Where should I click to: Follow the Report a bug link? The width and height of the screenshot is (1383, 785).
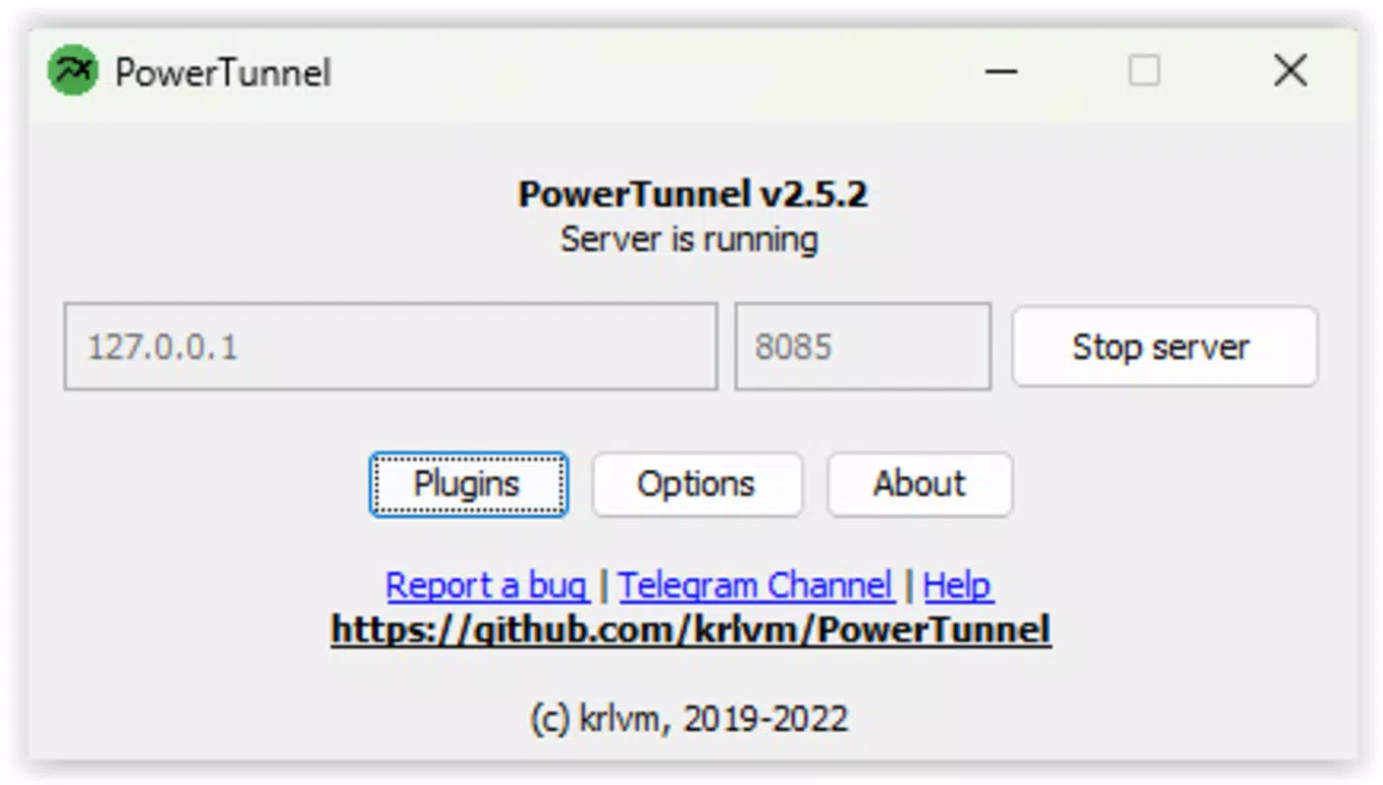pos(487,586)
